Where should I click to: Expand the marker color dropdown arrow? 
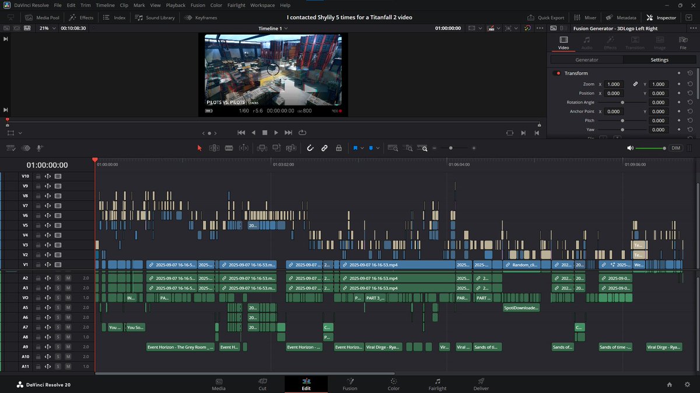377,148
